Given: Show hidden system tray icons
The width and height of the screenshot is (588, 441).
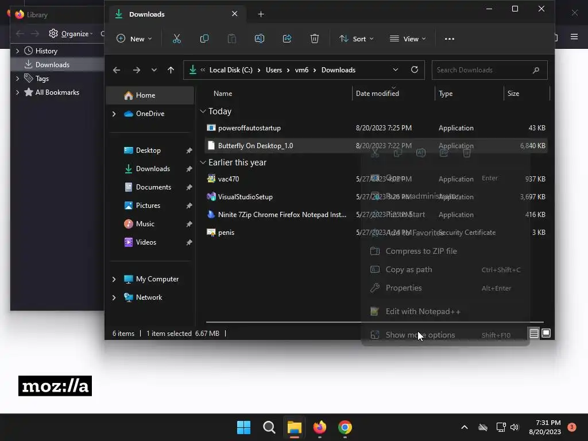Looking at the screenshot, I should click(464, 427).
